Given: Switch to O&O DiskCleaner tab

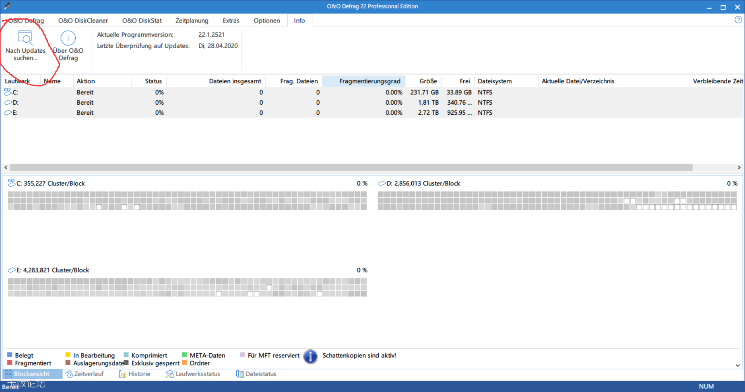Looking at the screenshot, I should pos(83,21).
